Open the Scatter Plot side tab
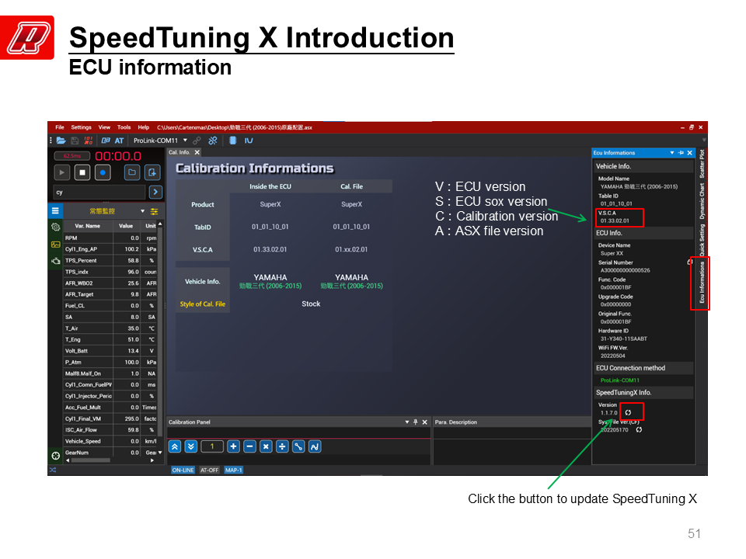The width and height of the screenshot is (746, 559). [x=702, y=165]
